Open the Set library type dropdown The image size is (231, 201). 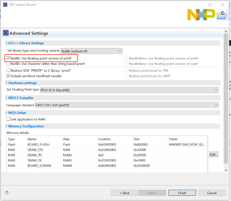(x=91, y=51)
